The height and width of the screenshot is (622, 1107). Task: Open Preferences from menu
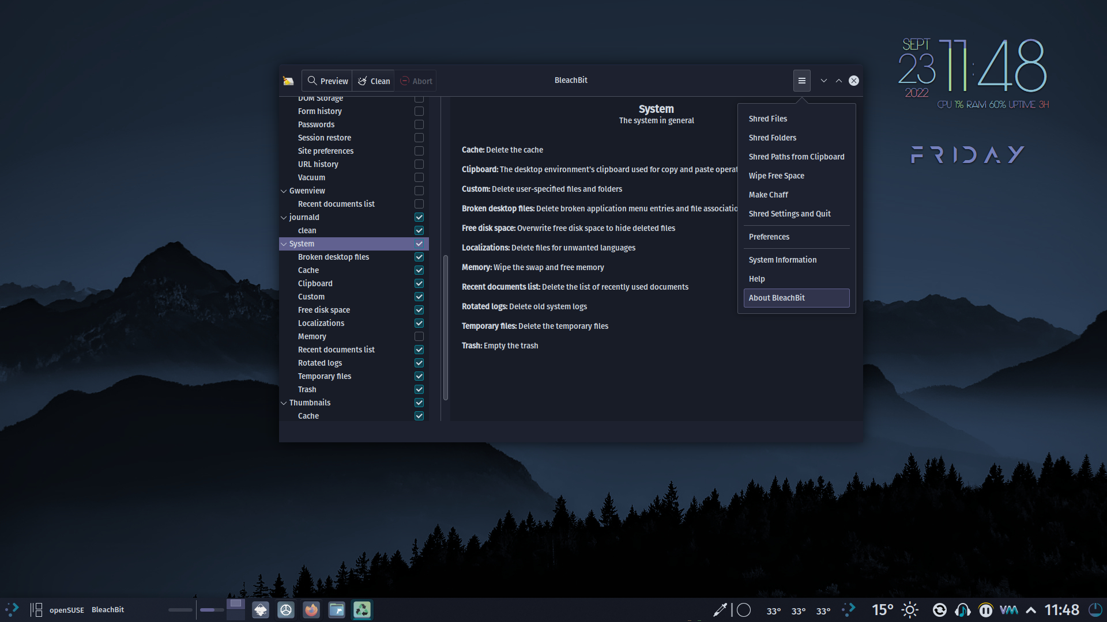796,237
